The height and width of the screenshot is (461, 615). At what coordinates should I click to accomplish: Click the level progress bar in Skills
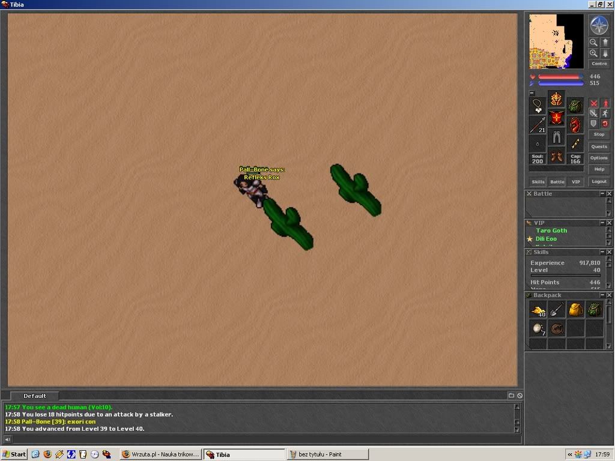point(566,276)
